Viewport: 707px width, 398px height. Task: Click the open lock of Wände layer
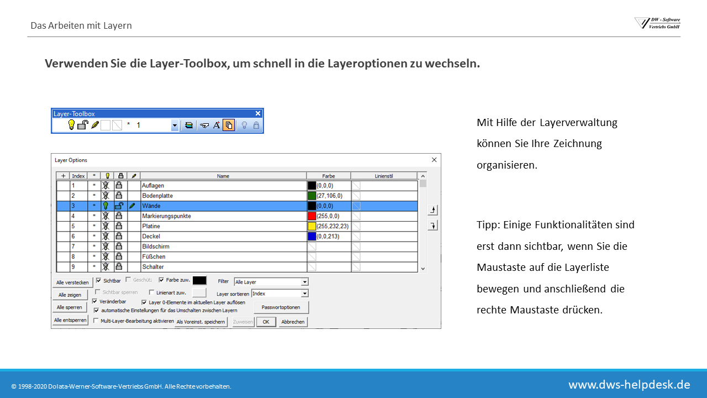click(x=119, y=206)
